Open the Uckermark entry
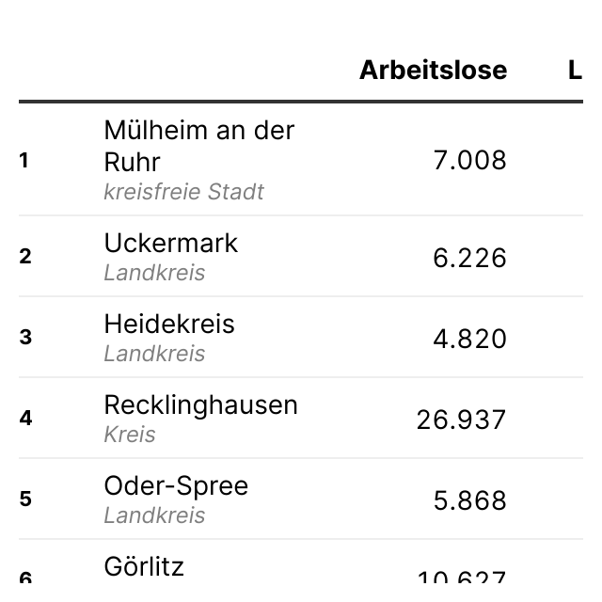 (170, 243)
